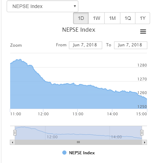The width and height of the screenshot is (155, 163).
Task: Switch to the 1W time range
Action: coord(97,18)
